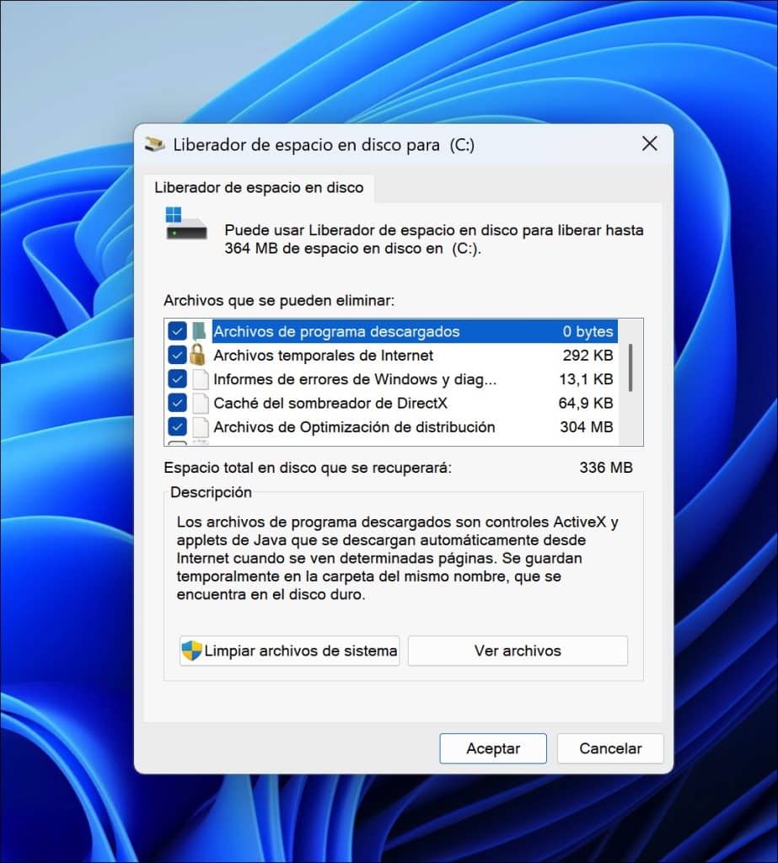Click the 336 MB total space value
Image resolution: width=778 pixels, height=863 pixels.
(x=606, y=468)
